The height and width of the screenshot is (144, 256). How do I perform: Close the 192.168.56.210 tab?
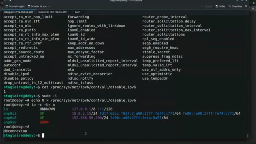click(x=68, y=12)
